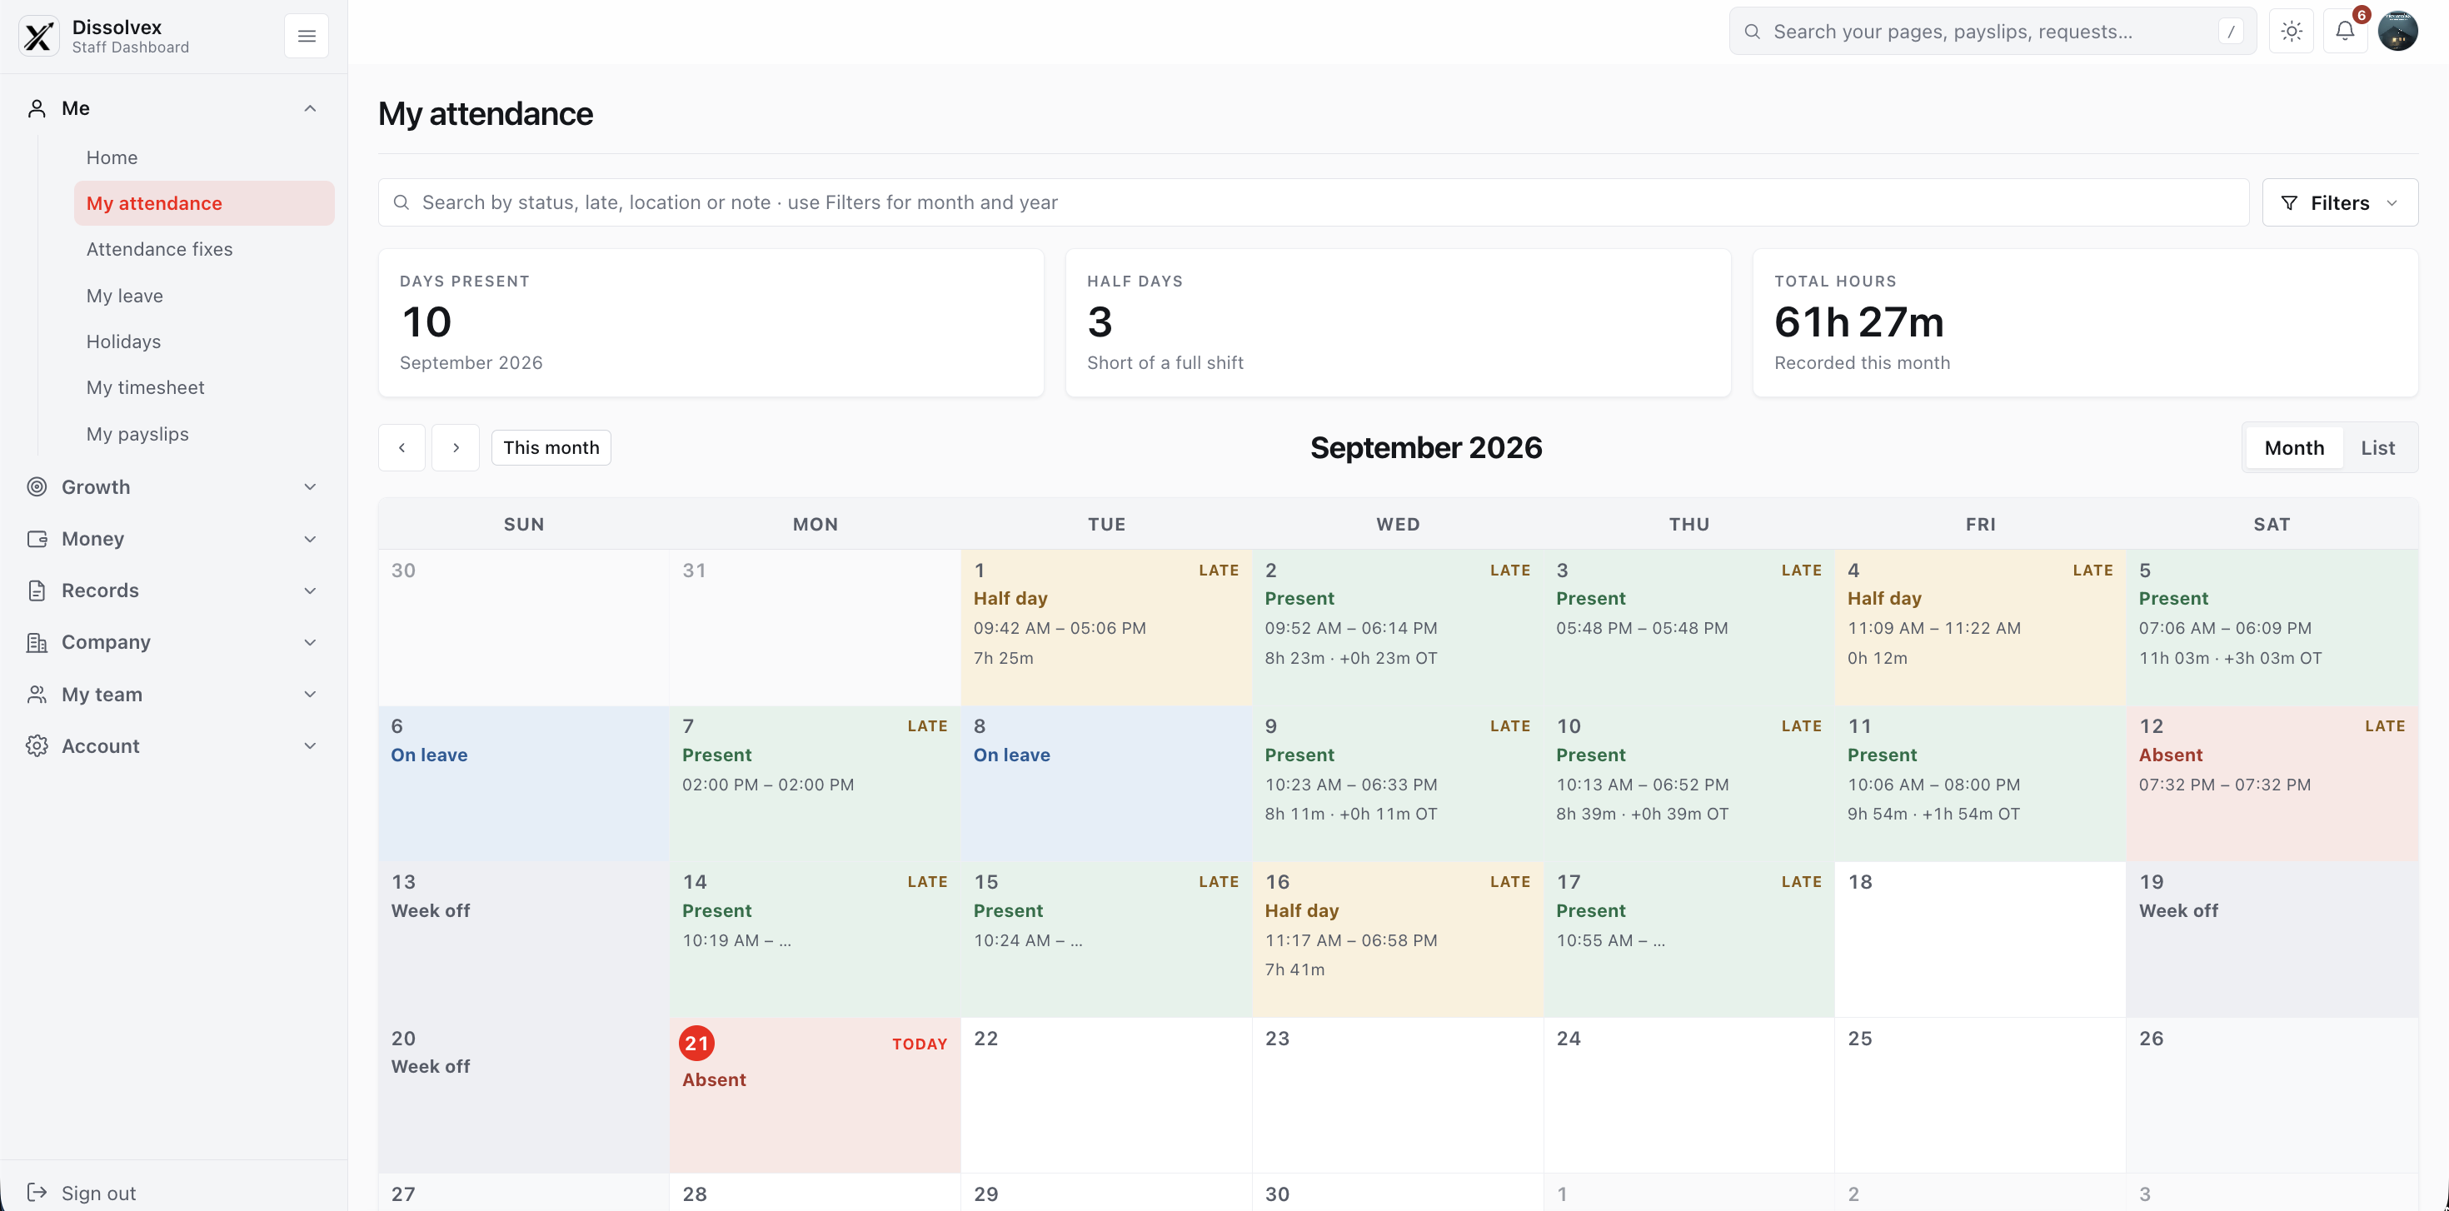Click the Days Present card
The image size is (2449, 1211).
click(711, 323)
